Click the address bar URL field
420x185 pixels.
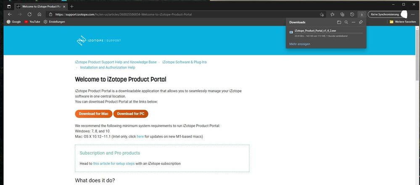[x=185, y=14]
